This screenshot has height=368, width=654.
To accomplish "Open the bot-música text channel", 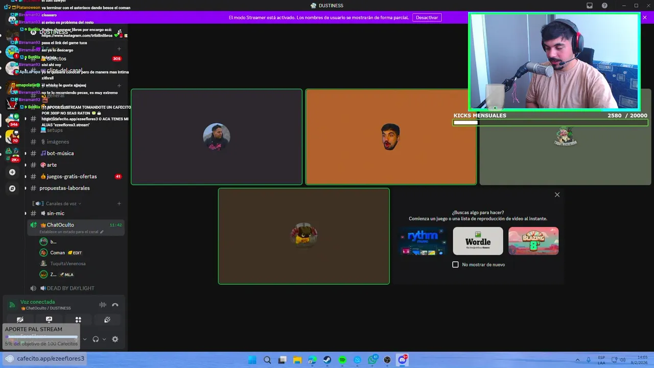I will [76, 153].
